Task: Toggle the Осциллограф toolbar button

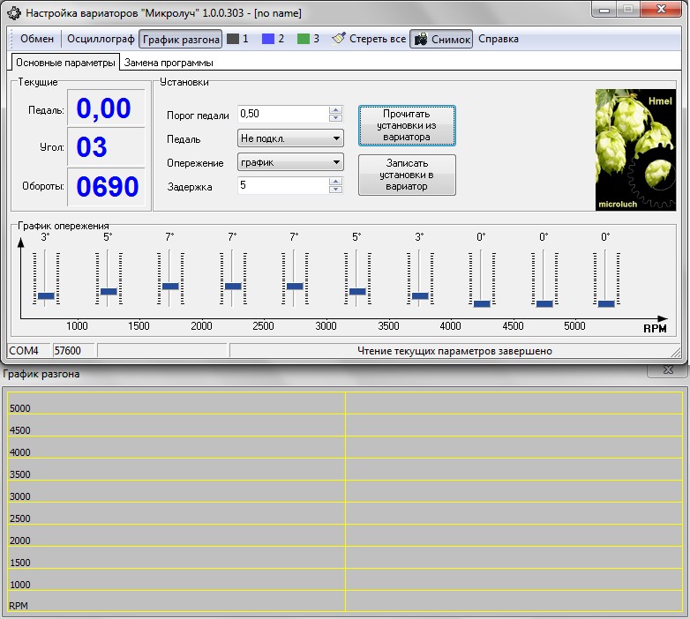Action: pyautogui.click(x=100, y=39)
